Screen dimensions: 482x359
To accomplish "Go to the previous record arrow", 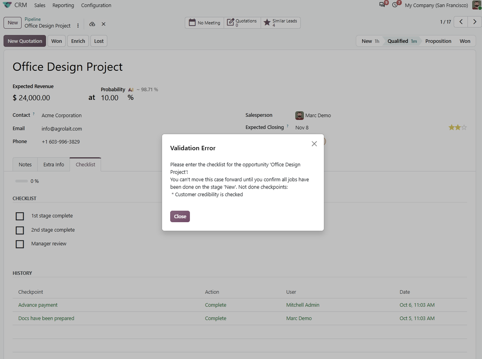I will tap(461, 22).
